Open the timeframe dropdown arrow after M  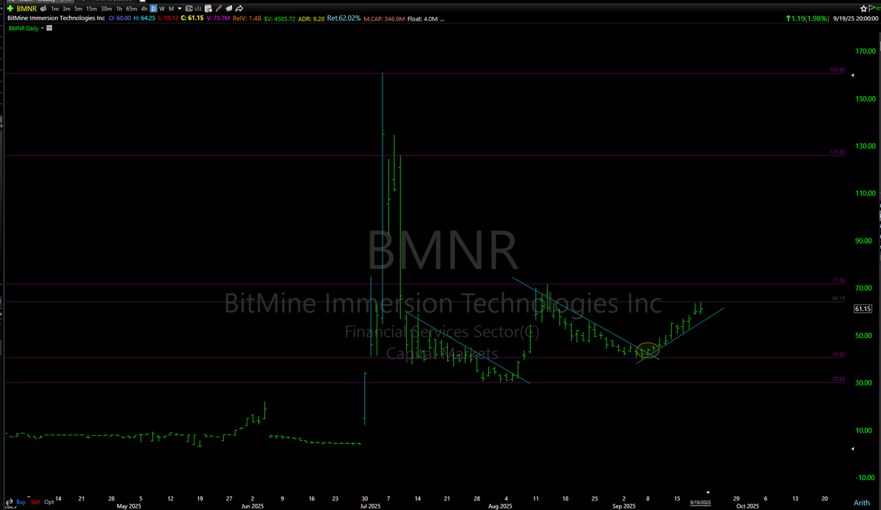point(180,9)
